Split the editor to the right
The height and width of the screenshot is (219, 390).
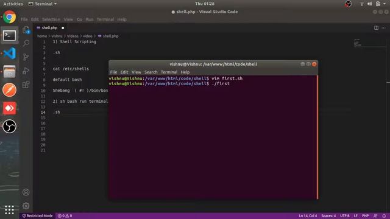[x=376, y=28]
